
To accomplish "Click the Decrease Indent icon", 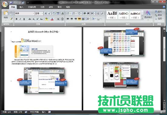I will pyautogui.click(x=84, y=14).
